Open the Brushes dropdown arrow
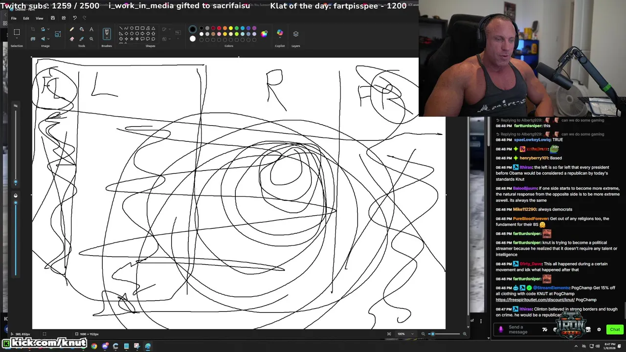Image resolution: width=626 pixels, height=352 pixels. pos(107,38)
